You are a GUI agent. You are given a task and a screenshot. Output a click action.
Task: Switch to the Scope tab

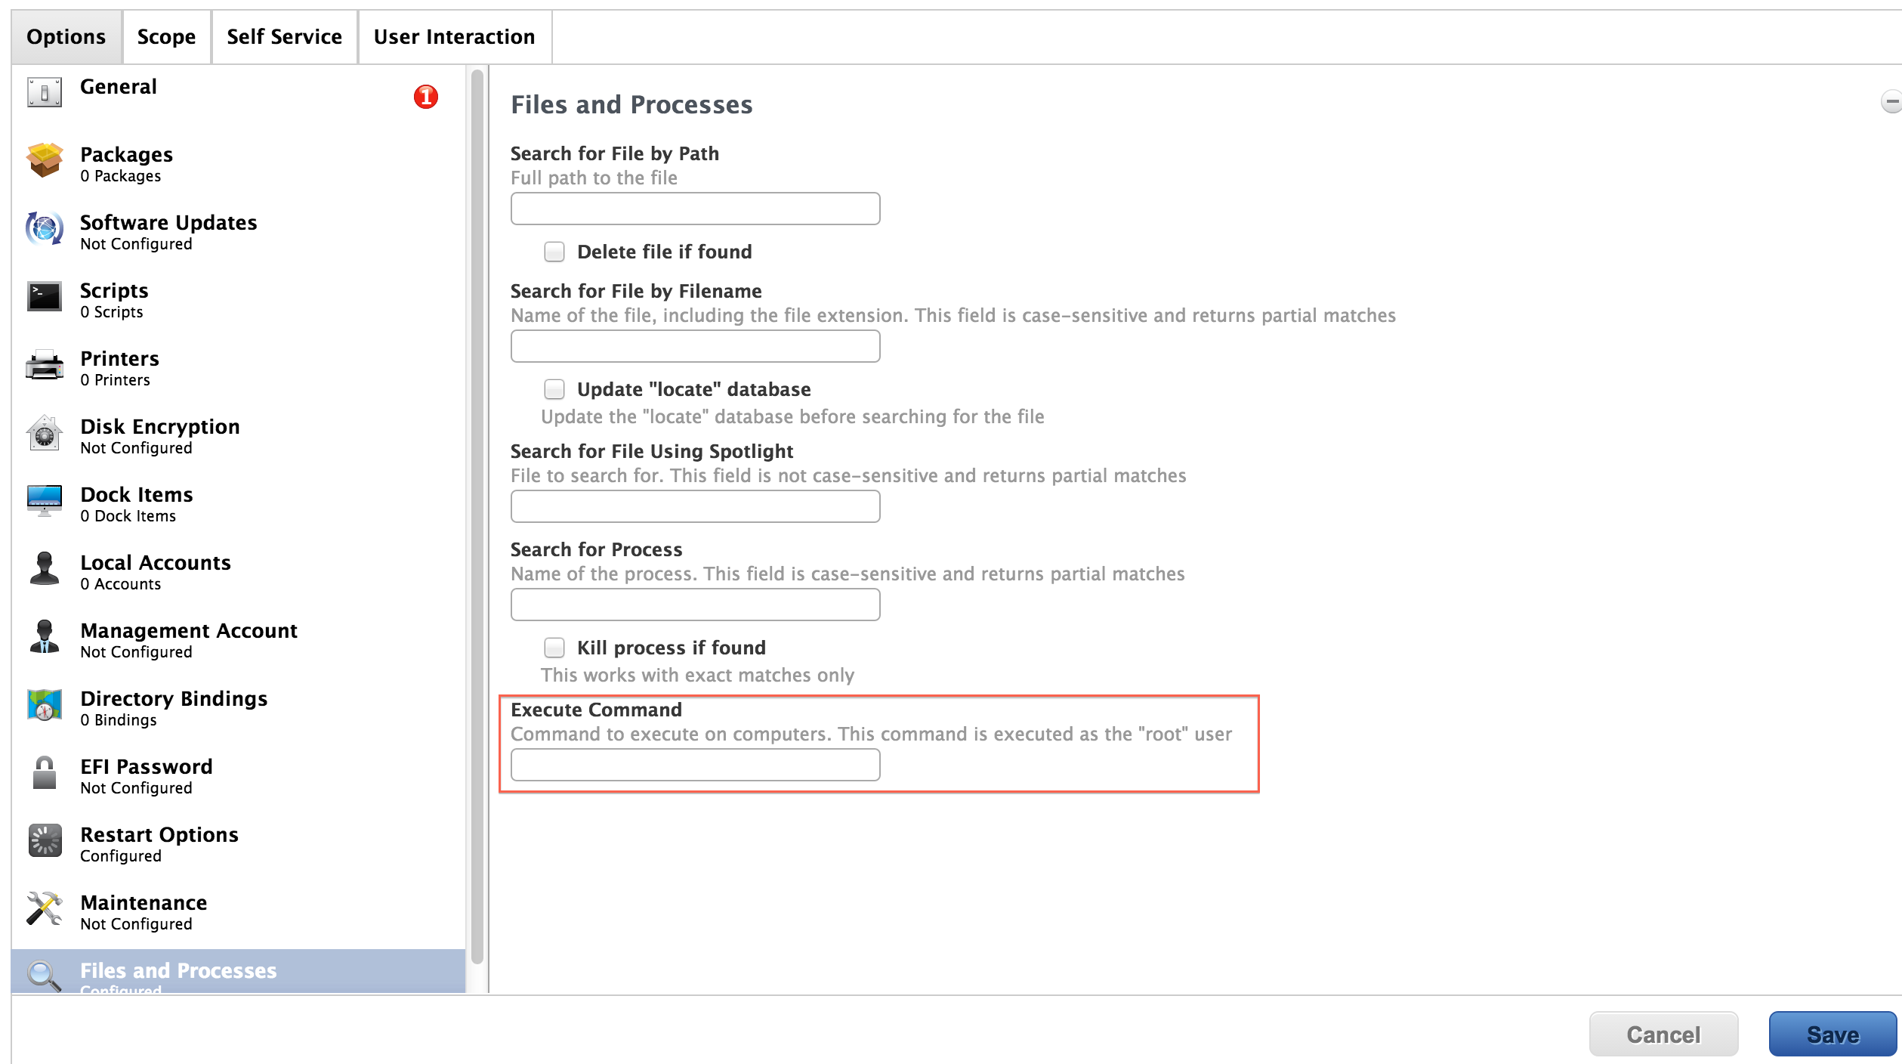tap(166, 37)
